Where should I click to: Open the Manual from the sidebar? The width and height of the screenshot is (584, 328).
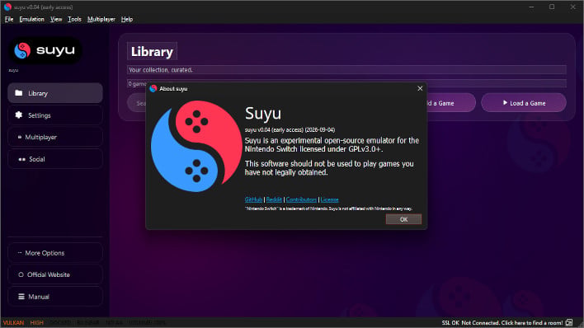55,297
